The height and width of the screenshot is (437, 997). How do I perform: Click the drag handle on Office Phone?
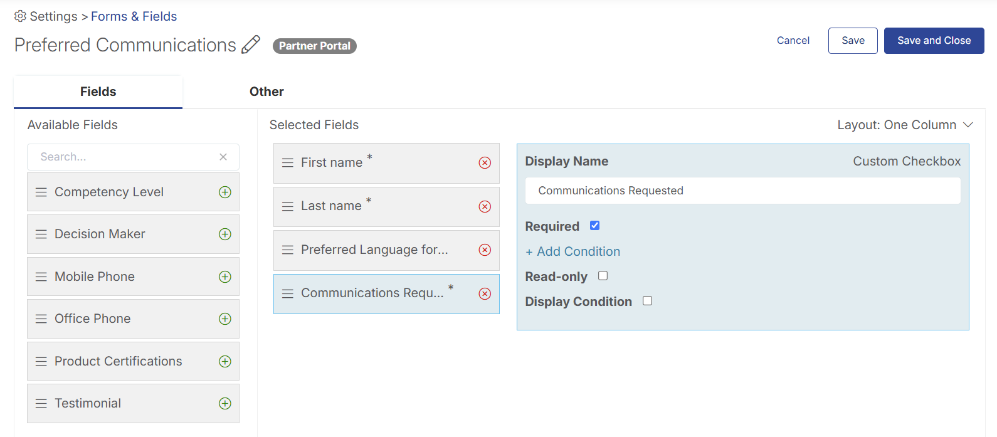41,319
